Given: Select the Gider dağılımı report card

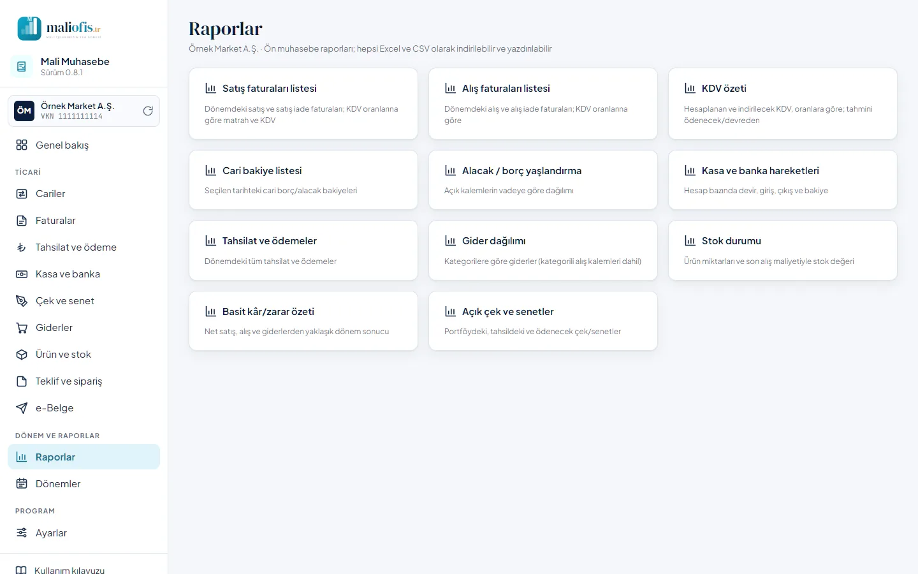Looking at the screenshot, I should 543,250.
